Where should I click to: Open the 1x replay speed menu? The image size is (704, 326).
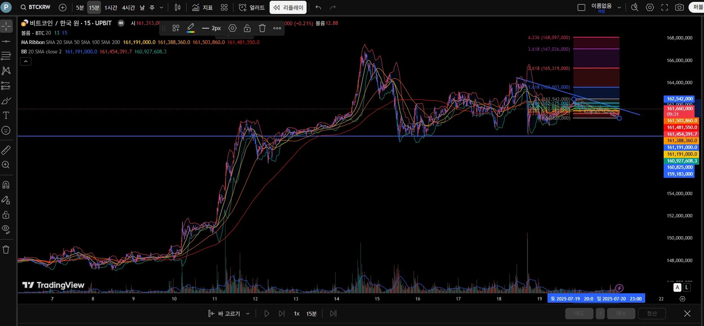coord(297,314)
